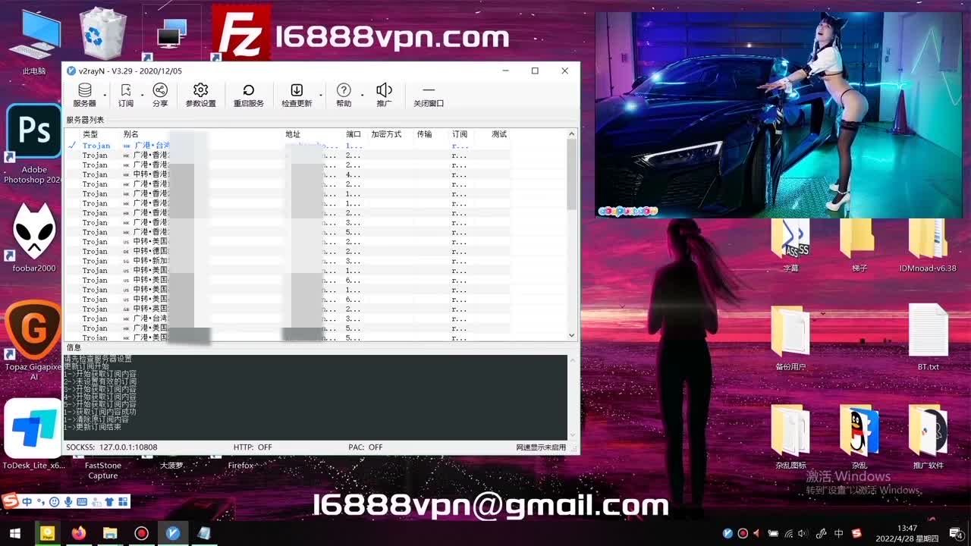Click 关闭窗口 close window toolbar button
971x546 pixels.
pyautogui.click(x=429, y=95)
